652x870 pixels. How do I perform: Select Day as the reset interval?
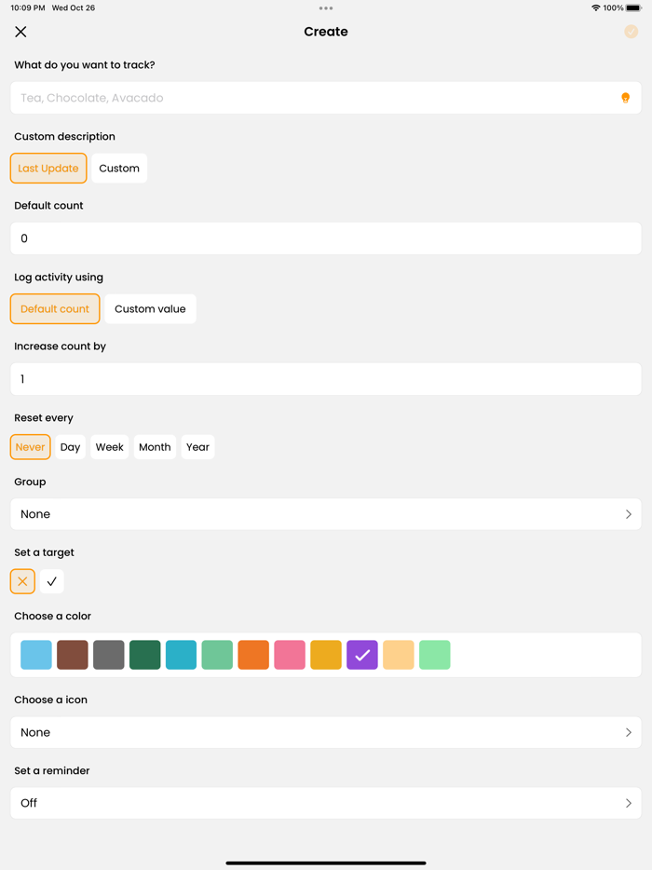click(70, 446)
